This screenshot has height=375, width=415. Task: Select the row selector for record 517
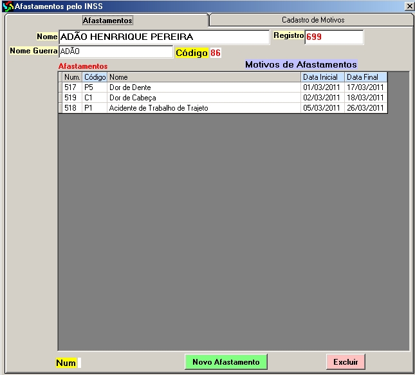point(60,87)
